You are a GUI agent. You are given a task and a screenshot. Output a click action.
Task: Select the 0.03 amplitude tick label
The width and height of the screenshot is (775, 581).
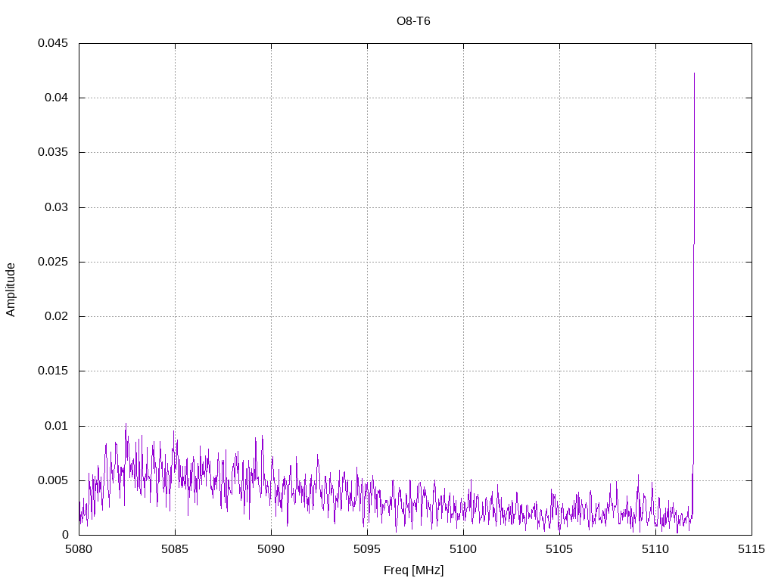click(56, 207)
